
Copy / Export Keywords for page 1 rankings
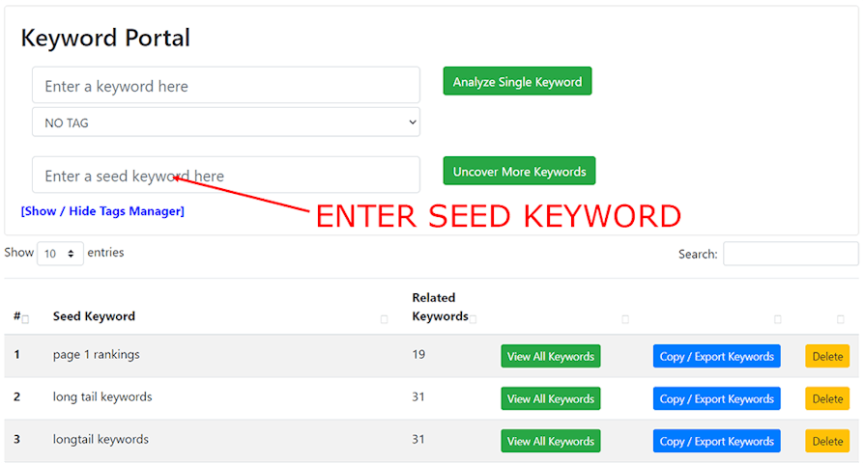click(716, 356)
